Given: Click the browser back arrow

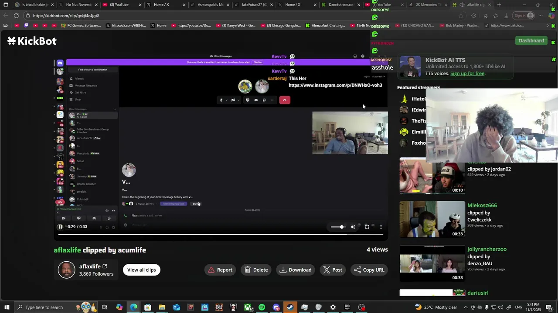Looking at the screenshot, I should (5, 16).
